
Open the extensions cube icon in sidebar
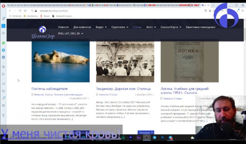tap(3, 106)
